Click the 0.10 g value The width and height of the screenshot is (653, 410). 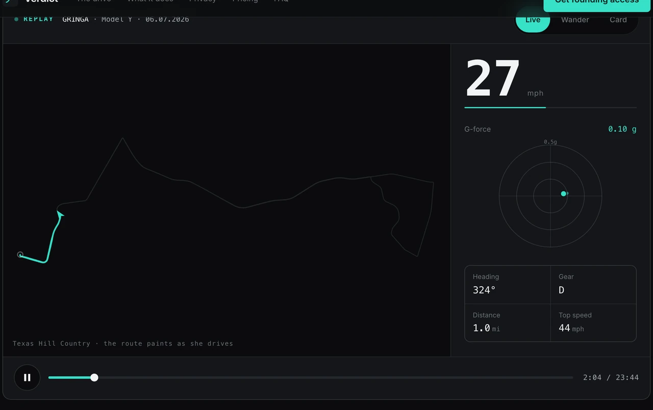point(622,129)
